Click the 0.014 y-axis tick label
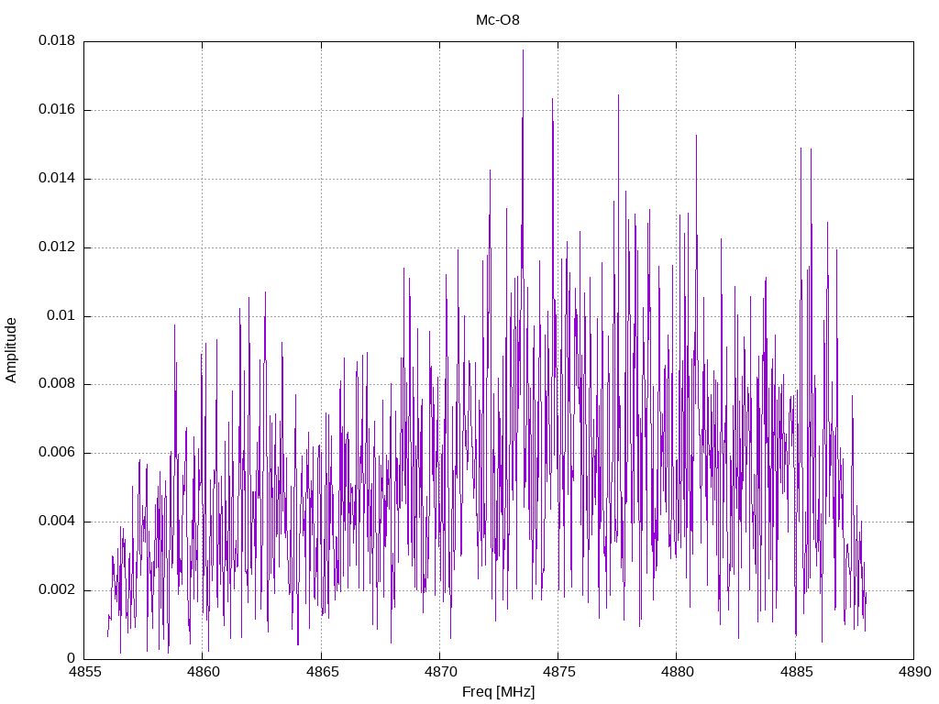 tap(57, 179)
